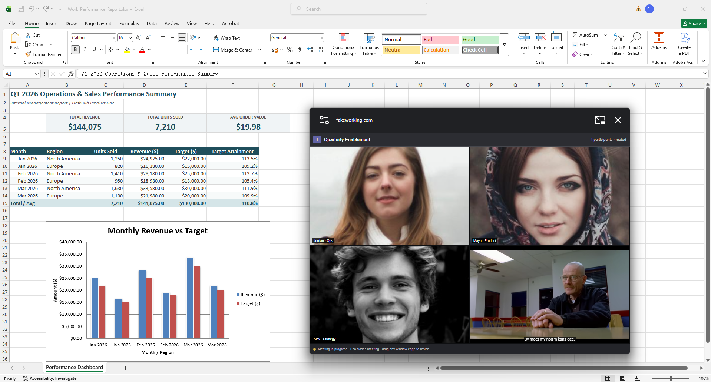Apply percent style format
The height and width of the screenshot is (382, 711).
click(290, 50)
